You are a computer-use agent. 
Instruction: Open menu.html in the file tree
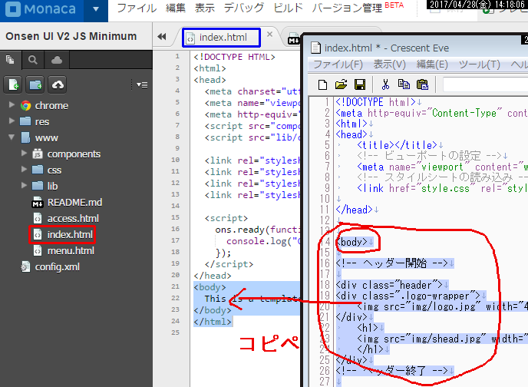[71, 251]
